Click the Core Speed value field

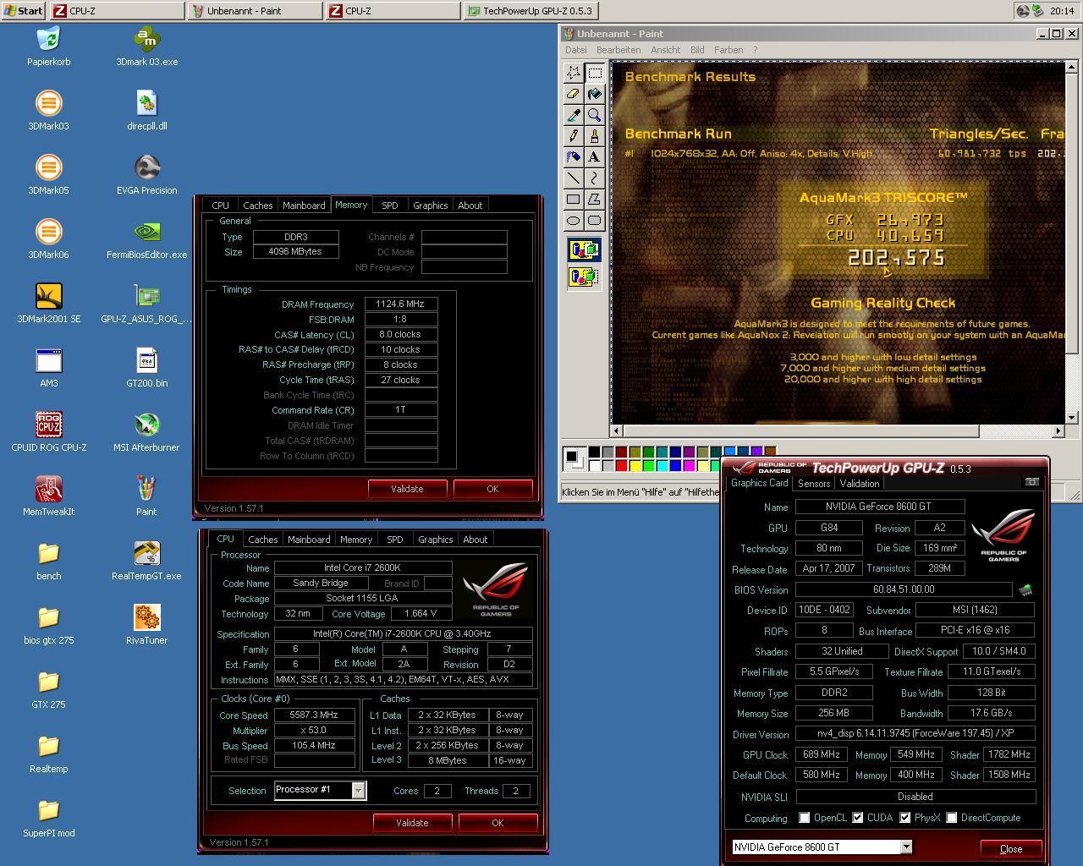pyautogui.click(x=314, y=715)
